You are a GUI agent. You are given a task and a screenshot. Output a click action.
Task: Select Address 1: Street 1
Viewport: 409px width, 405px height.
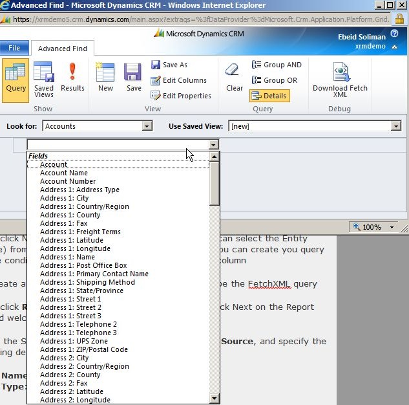coord(118,299)
